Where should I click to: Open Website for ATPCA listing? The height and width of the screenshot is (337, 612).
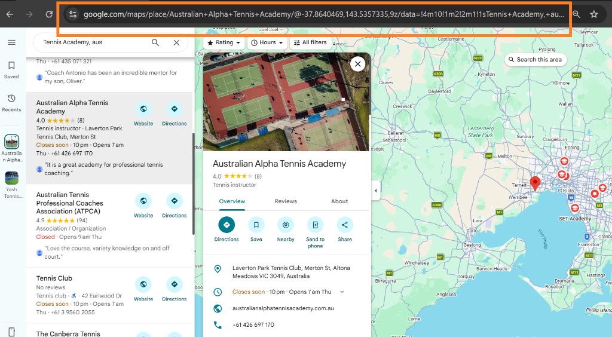point(143,206)
